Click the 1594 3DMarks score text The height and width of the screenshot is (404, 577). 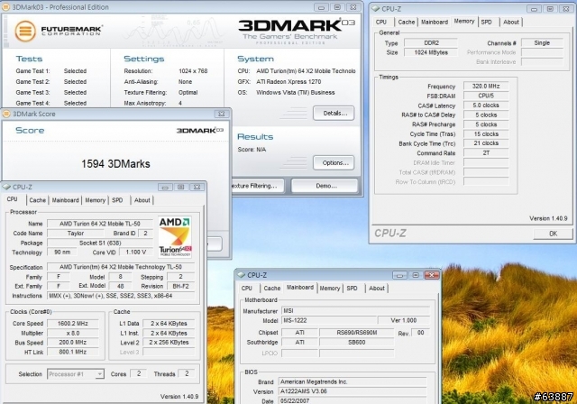click(x=115, y=164)
